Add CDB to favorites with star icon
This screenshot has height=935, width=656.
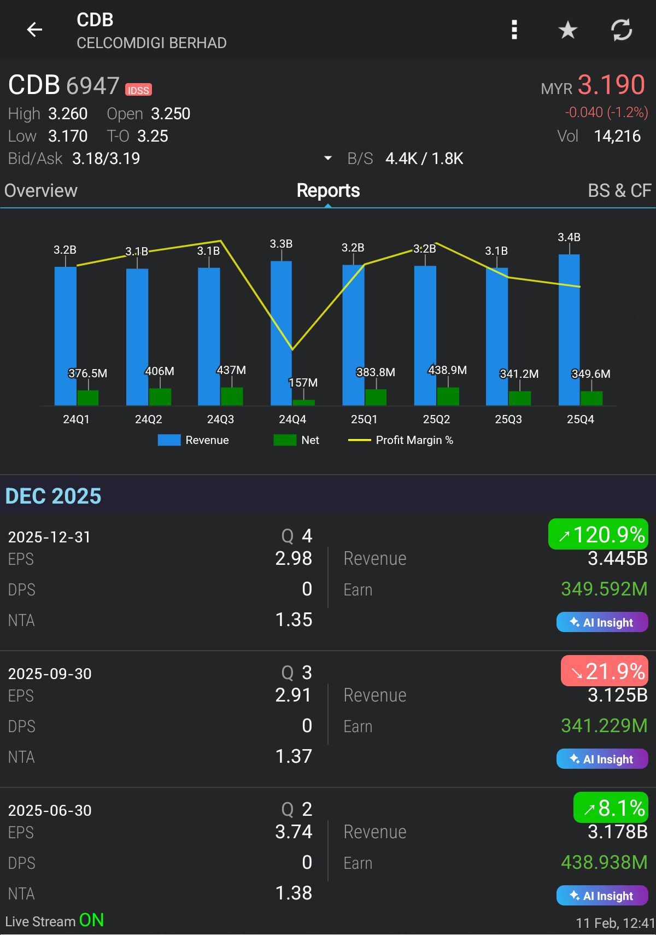coord(568,30)
